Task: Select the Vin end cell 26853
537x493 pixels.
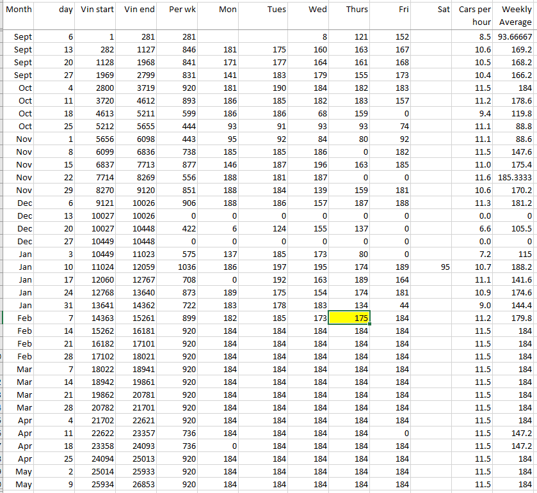Action: click(140, 484)
